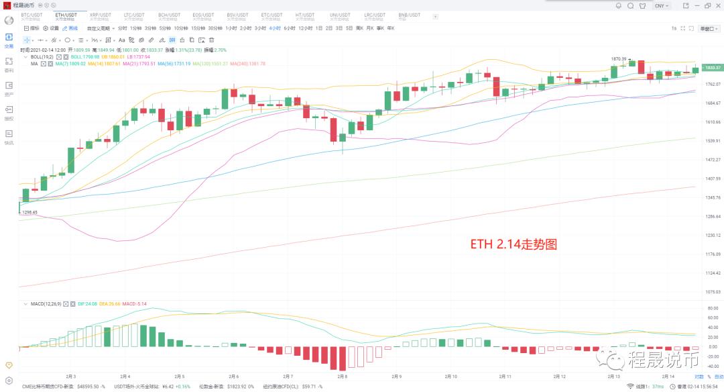The width and height of the screenshot is (724, 392).
Task: Open the BOLL indicator settings gear
Action: click(x=58, y=57)
